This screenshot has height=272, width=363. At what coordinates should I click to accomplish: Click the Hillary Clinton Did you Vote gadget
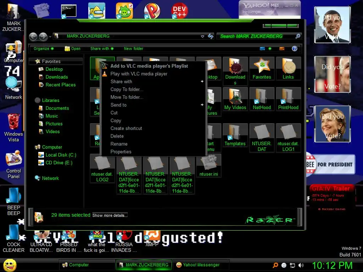click(333, 124)
